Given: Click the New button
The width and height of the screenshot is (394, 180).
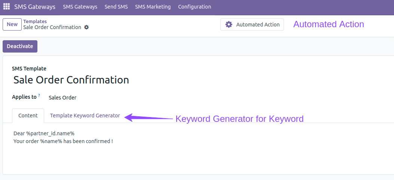Looking at the screenshot, I should coord(12,25).
